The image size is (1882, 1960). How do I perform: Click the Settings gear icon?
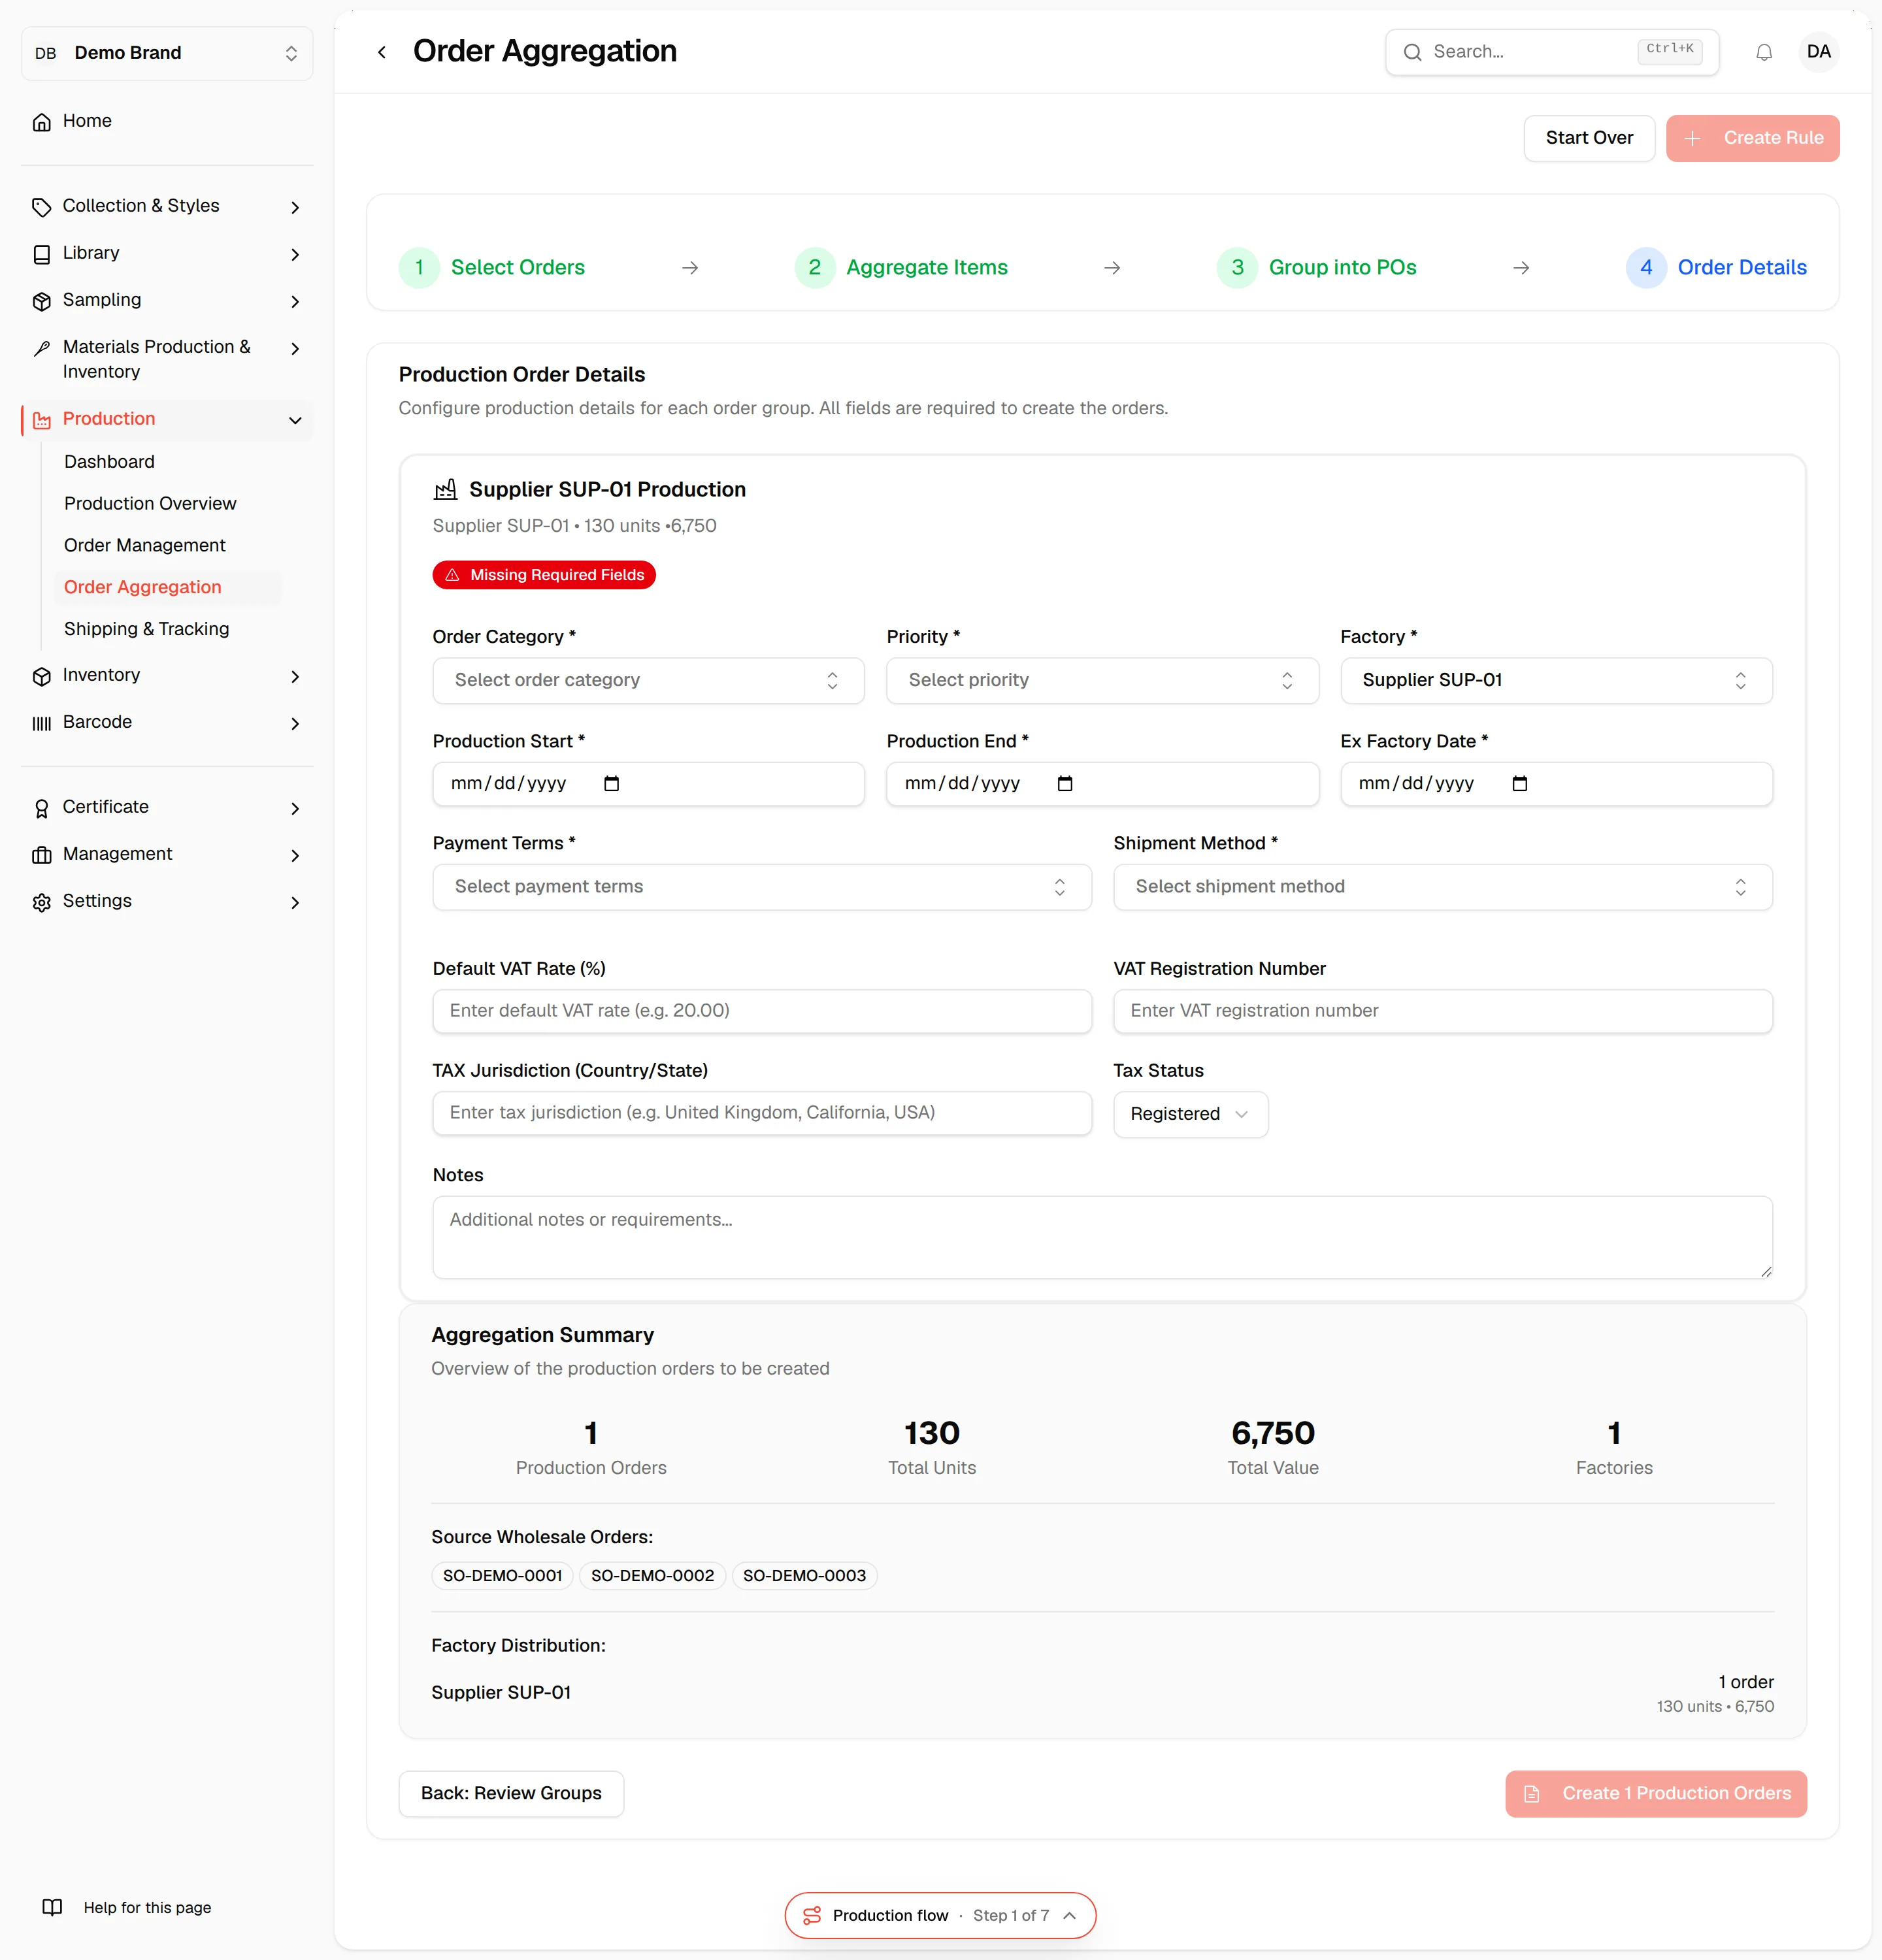tap(41, 902)
